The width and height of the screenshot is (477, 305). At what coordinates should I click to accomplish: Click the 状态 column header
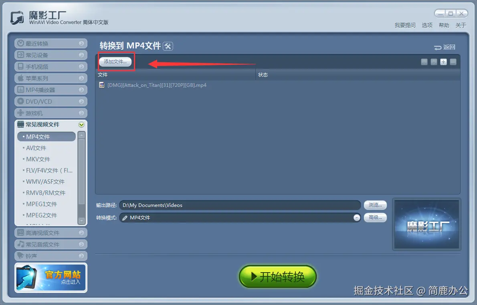[358, 75]
